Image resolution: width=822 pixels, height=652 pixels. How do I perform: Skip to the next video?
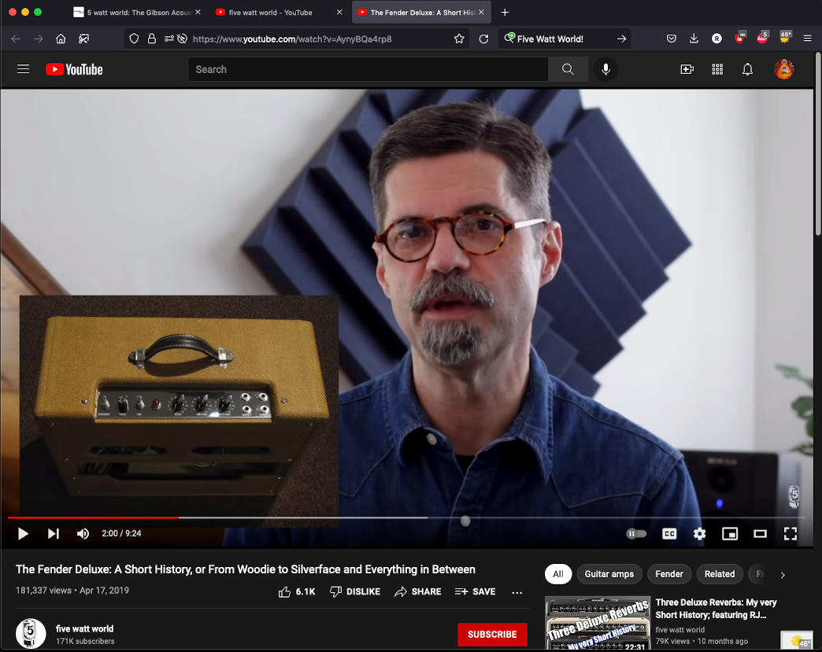(x=53, y=534)
